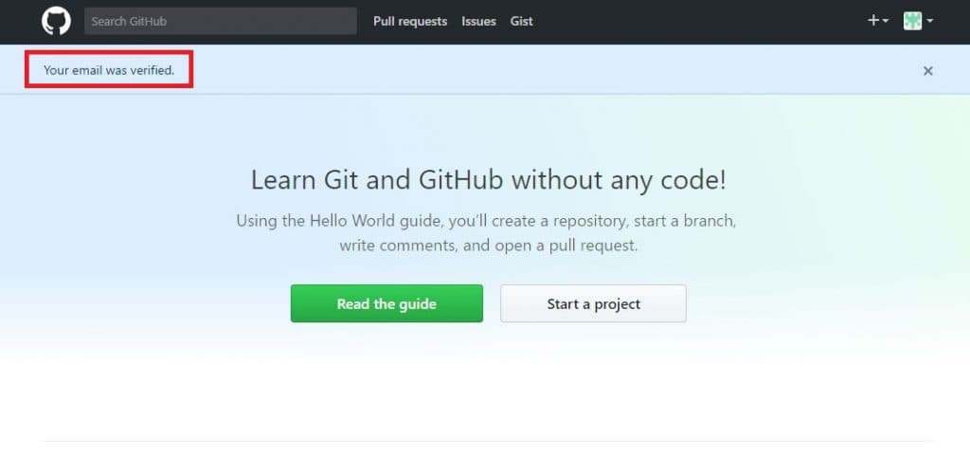Screen dimensions: 970x457
Task: Focus the Search GitHub field
Action: pos(220,21)
